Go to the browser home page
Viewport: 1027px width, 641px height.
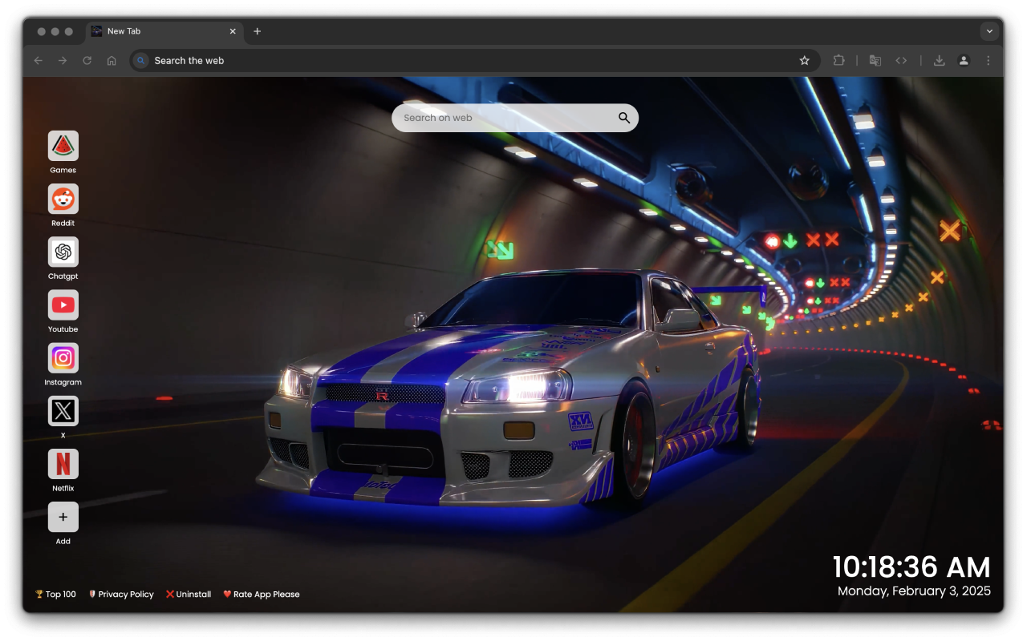click(x=112, y=60)
